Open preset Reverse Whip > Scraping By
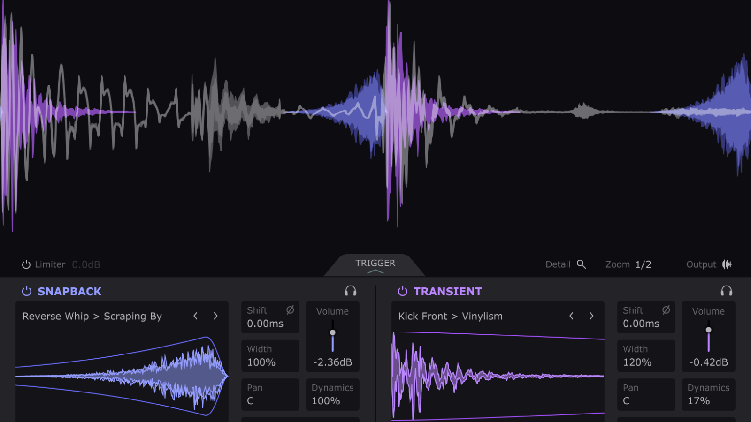This screenshot has height=422, width=751. (92, 316)
